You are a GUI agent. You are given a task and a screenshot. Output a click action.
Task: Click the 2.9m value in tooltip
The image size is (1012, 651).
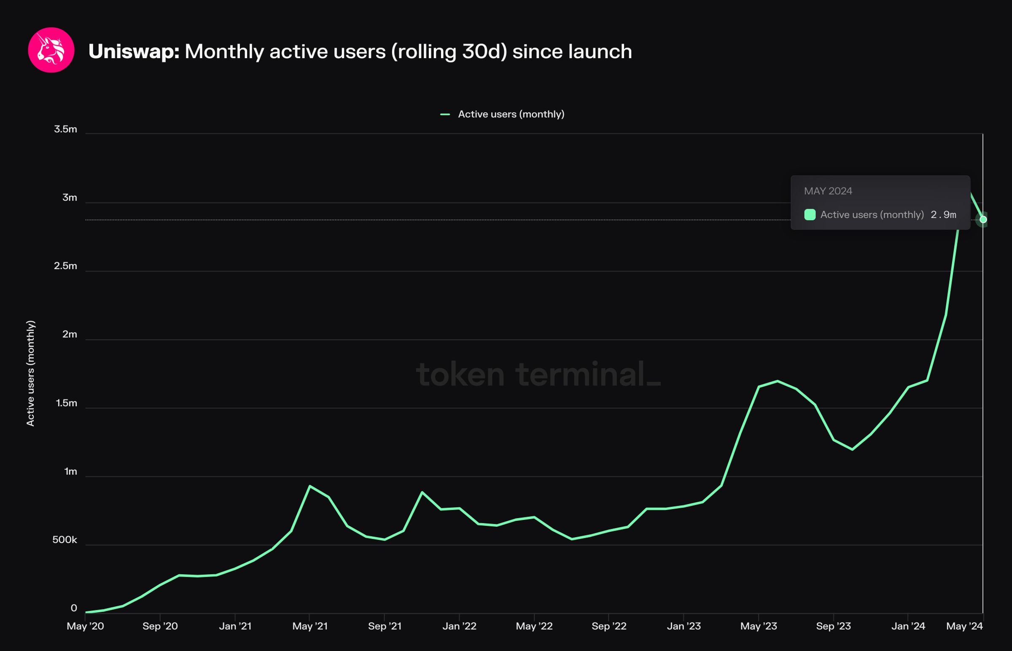943,215
